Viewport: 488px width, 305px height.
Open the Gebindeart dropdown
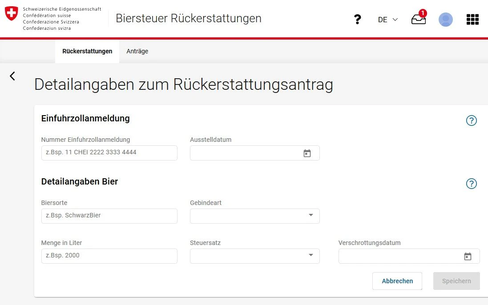(254, 216)
